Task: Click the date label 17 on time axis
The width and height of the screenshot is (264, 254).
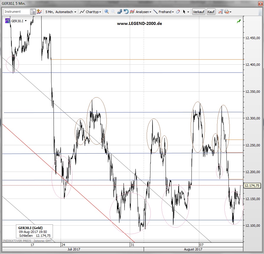Action: (32, 245)
